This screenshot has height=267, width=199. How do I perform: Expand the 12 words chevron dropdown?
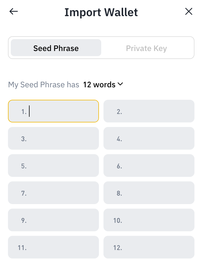120,84
